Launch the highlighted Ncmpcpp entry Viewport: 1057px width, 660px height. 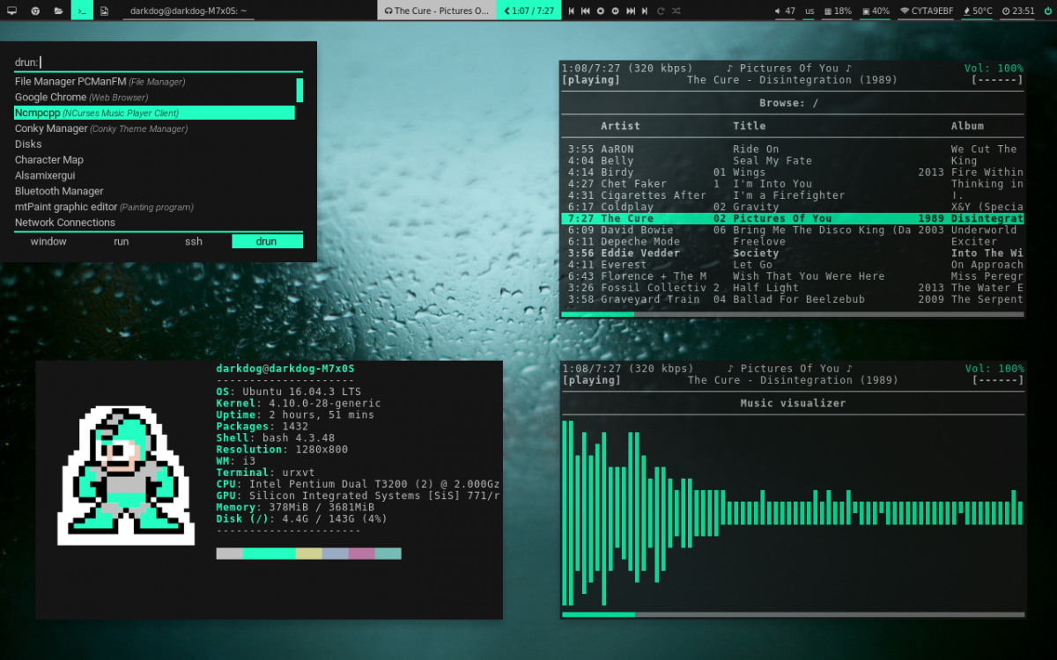[x=154, y=113]
